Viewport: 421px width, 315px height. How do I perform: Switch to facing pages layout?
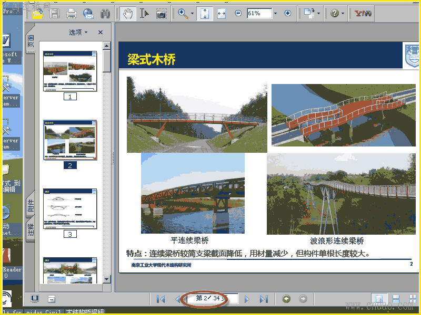coord(413,299)
